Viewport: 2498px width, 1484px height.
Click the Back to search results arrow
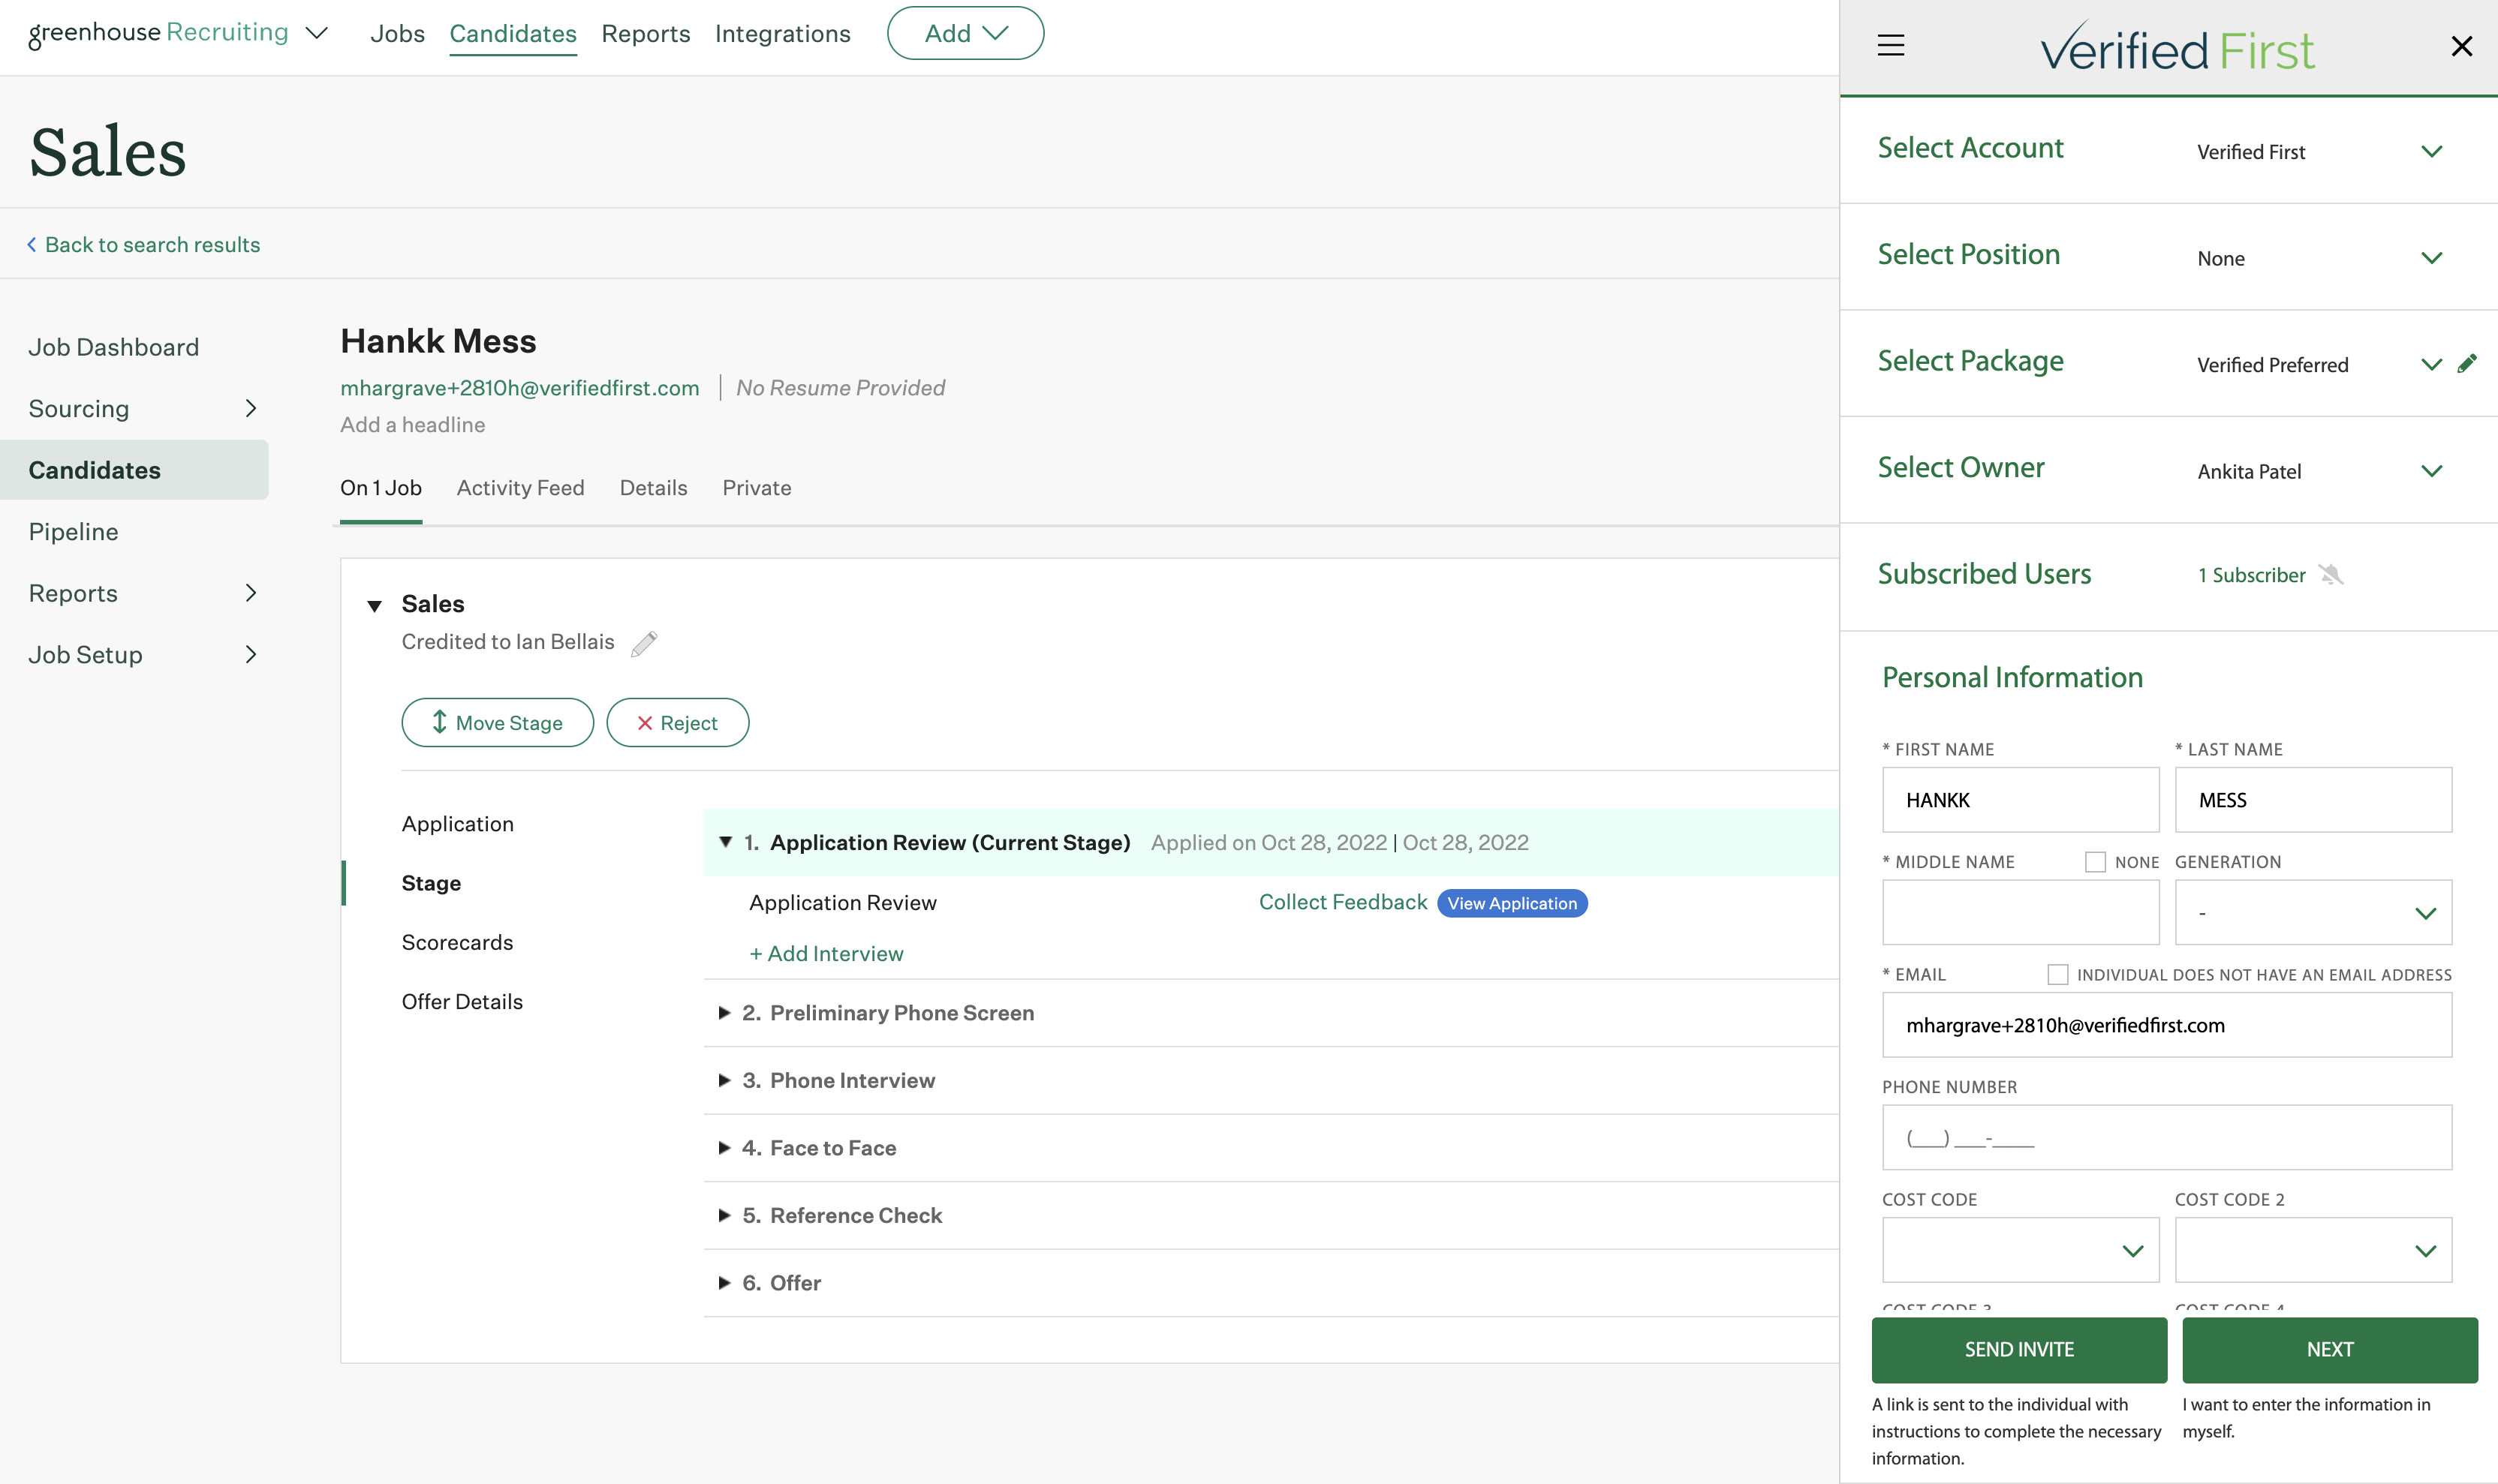(32, 245)
